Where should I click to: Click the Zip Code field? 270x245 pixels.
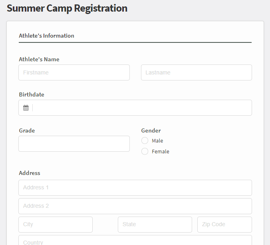(x=224, y=225)
